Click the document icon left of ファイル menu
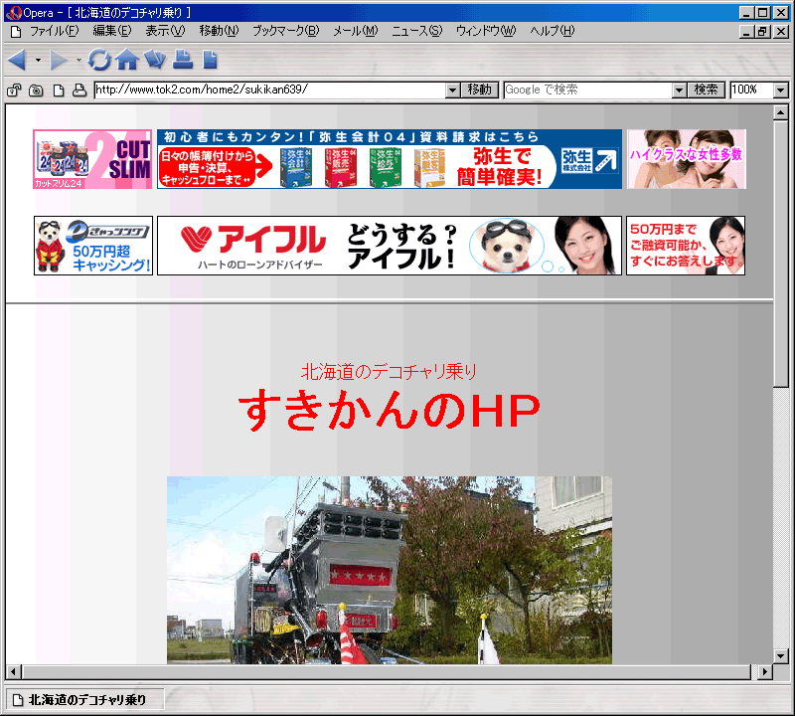The width and height of the screenshot is (795, 716). pyautogui.click(x=16, y=32)
